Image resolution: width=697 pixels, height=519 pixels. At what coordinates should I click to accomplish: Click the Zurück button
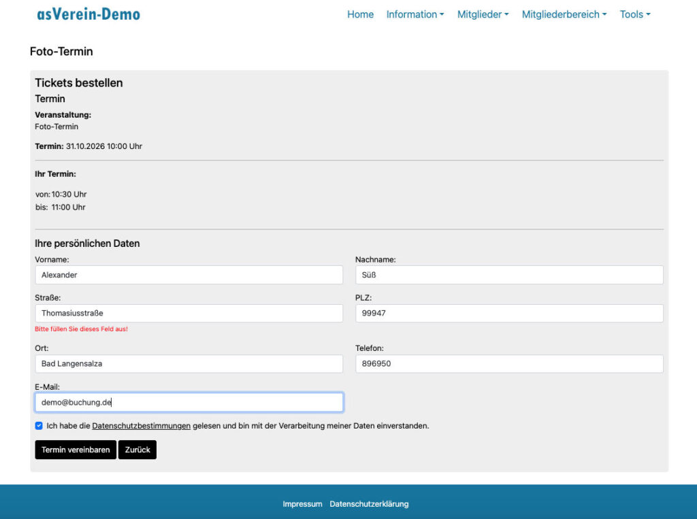[x=137, y=450]
